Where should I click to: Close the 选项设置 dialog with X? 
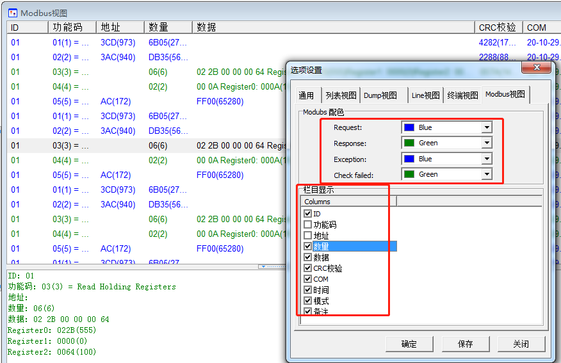click(x=537, y=69)
